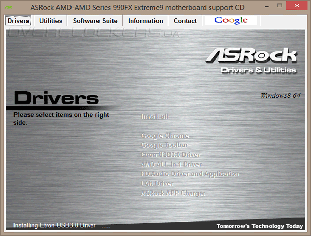
Task: Click the Windows8 64 label
Action: (x=280, y=95)
